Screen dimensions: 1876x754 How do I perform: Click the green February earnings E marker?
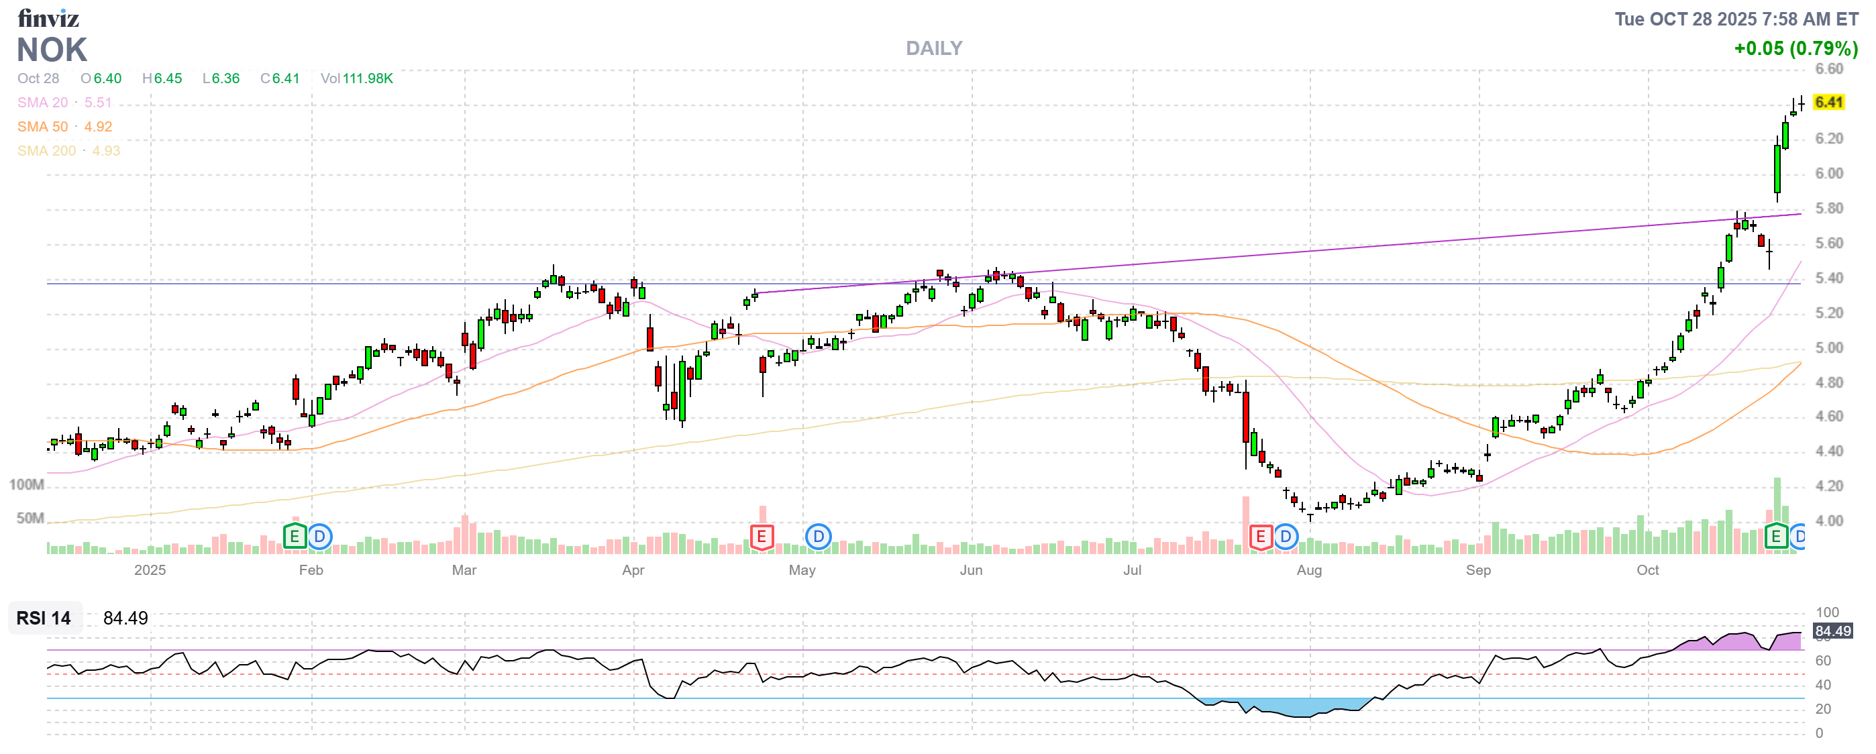point(295,537)
